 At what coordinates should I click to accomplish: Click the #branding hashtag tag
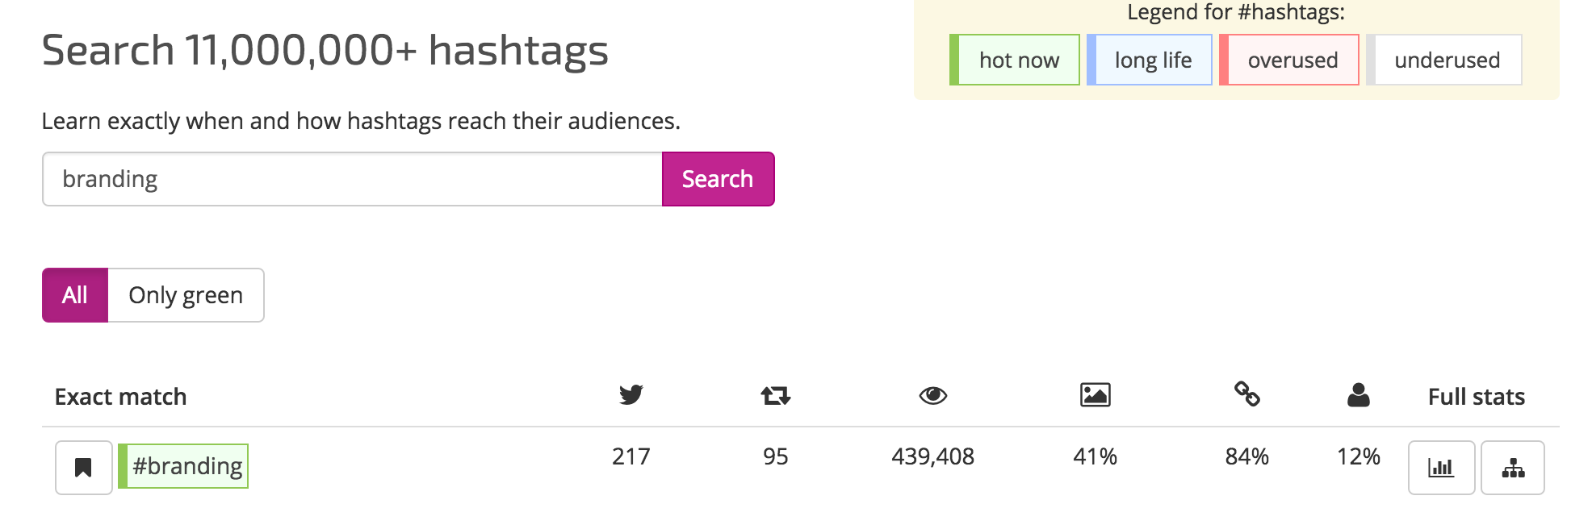tap(183, 466)
